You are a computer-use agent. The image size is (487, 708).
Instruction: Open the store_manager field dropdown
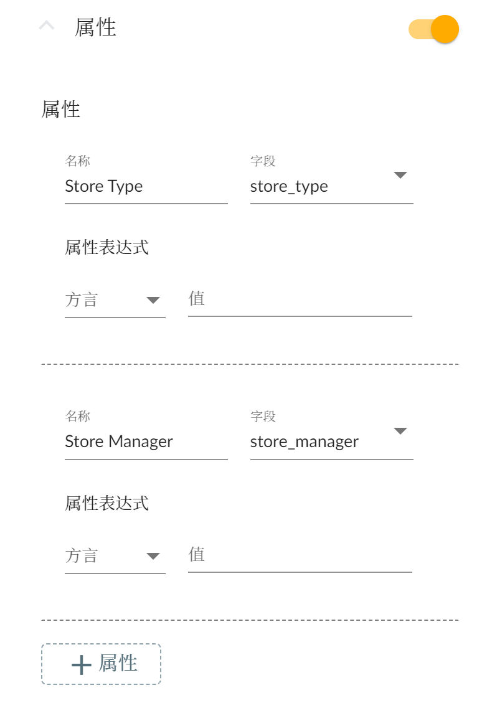(400, 431)
